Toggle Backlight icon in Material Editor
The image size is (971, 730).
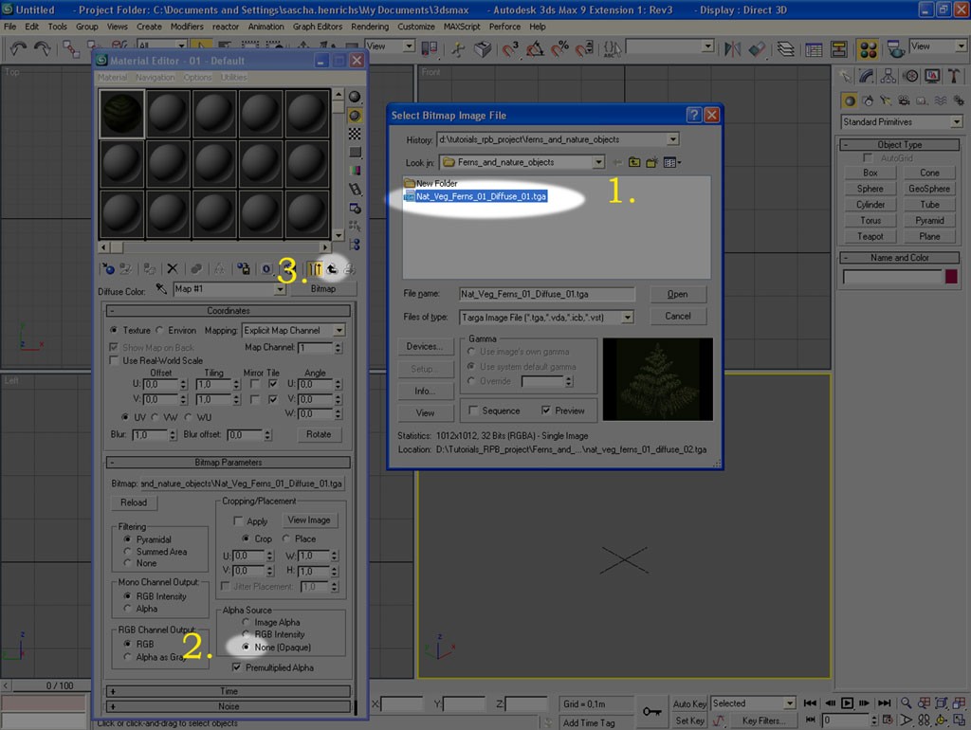tap(355, 115)
